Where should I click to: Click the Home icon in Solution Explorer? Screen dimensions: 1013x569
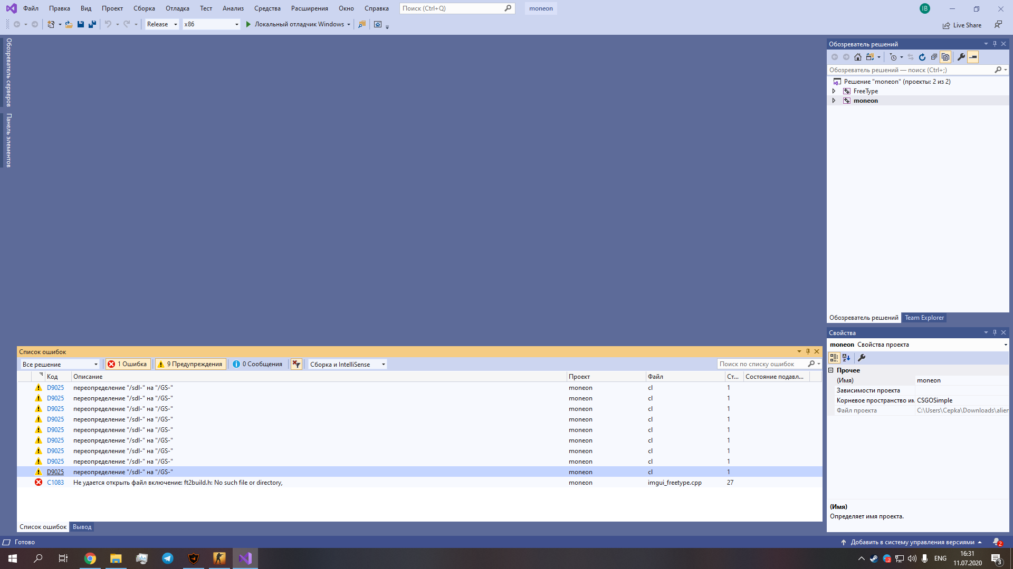tap(858, 57)
